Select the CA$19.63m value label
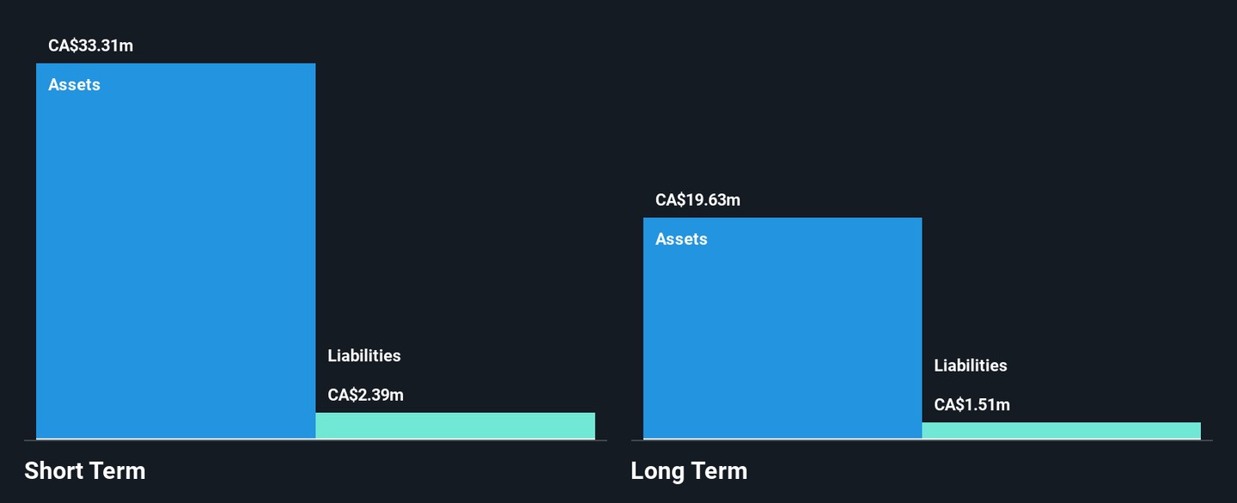The width and height of the screenshot is (1237, 503). pos(698,200)
